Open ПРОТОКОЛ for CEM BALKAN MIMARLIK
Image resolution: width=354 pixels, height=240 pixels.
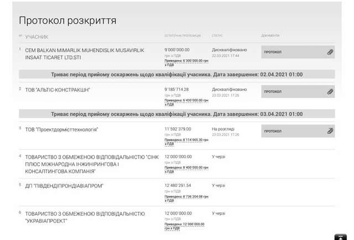pos(273,52)
